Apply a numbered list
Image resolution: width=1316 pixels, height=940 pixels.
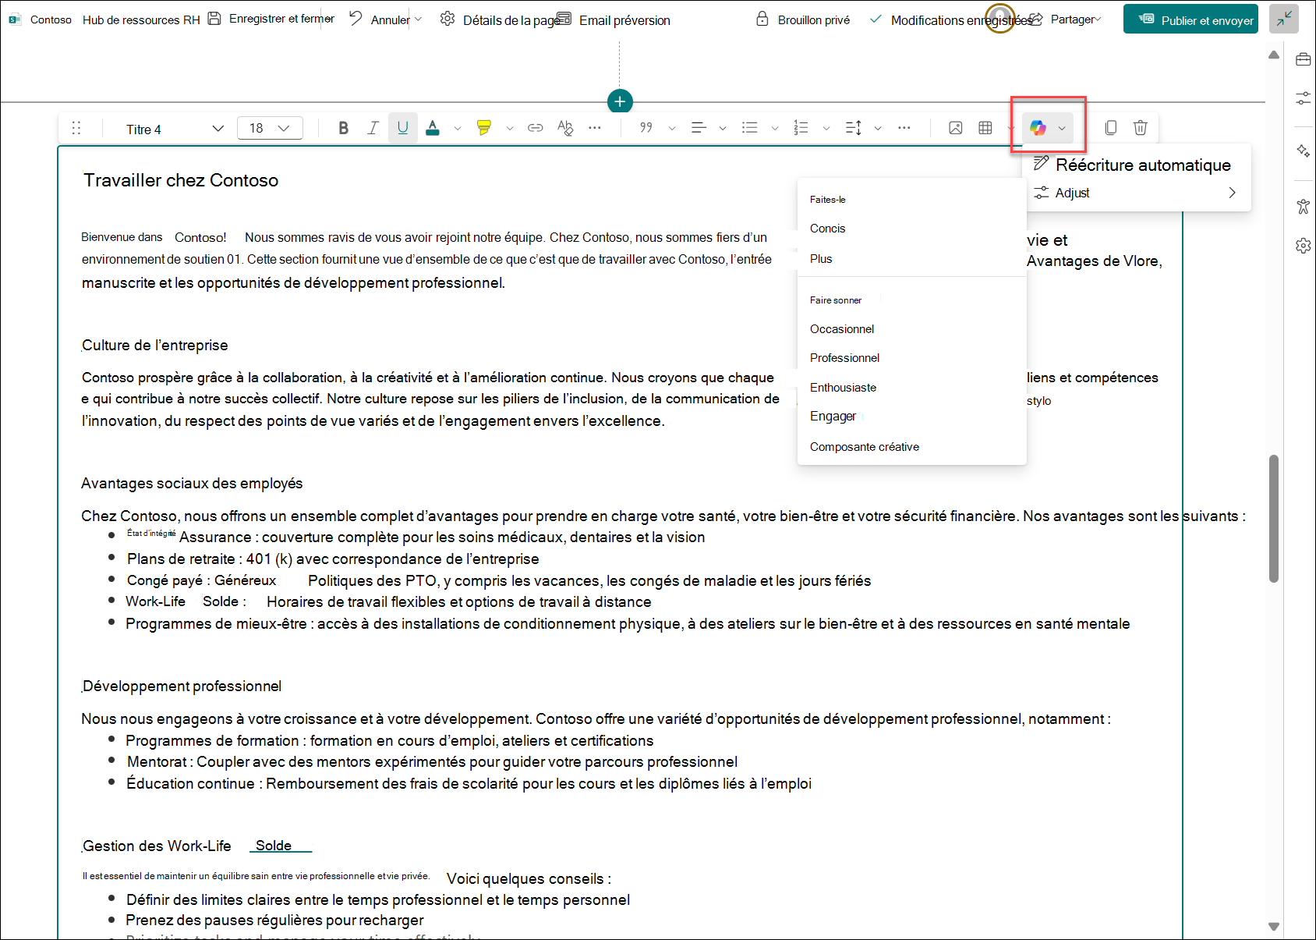tap(801, 128)
